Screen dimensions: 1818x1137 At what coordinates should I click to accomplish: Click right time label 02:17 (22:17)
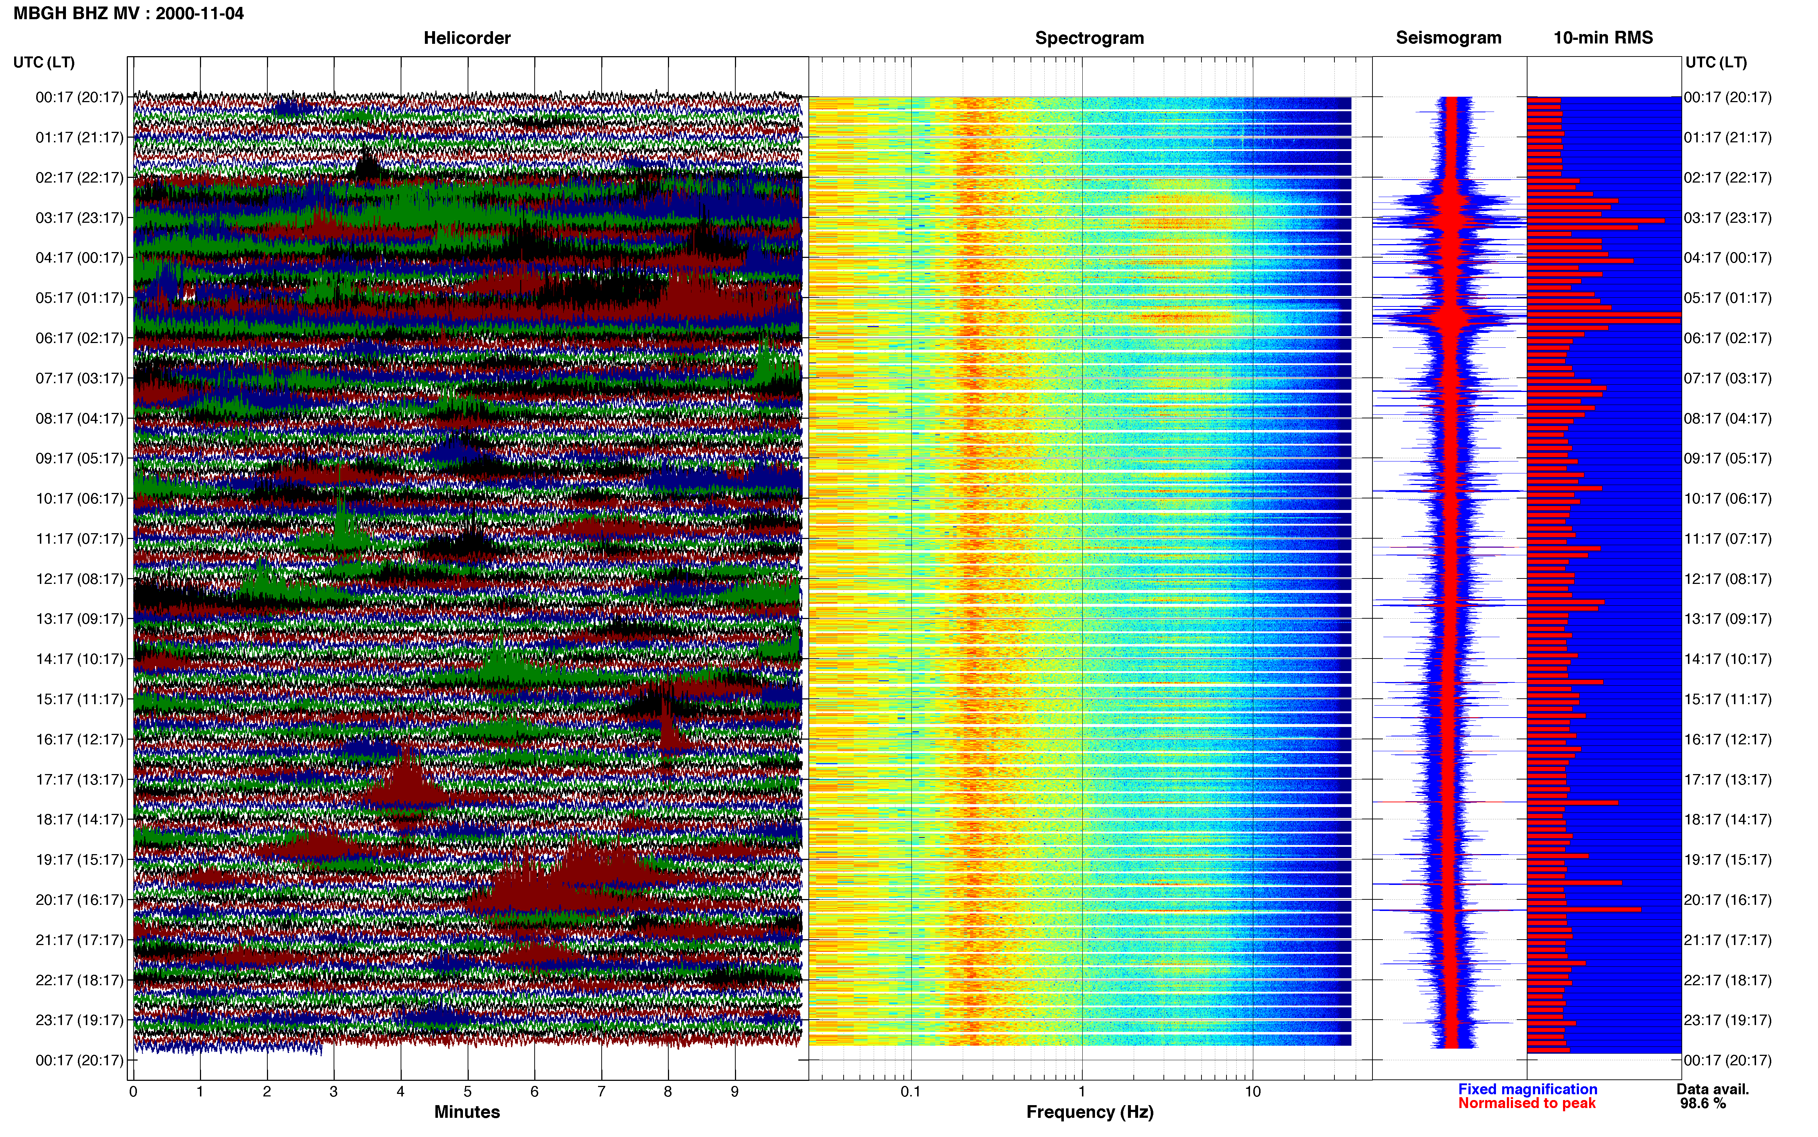[x=1728, y=177]
